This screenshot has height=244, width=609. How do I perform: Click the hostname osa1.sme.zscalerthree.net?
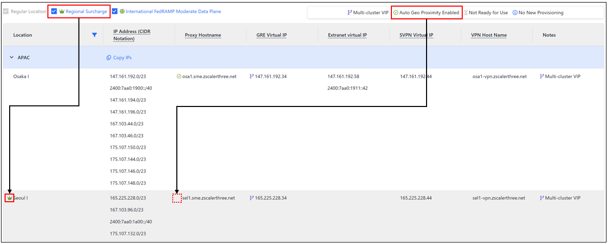pos(209,76)
